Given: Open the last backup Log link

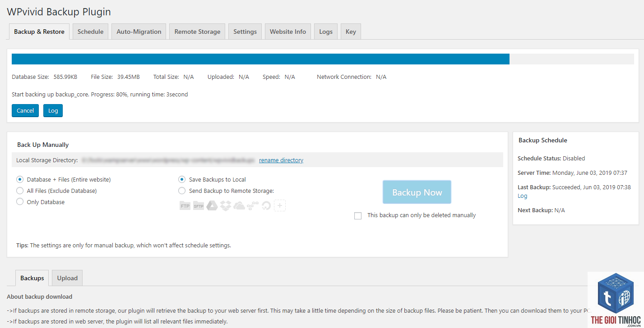Looking at the screenshot, I should 522,196.
